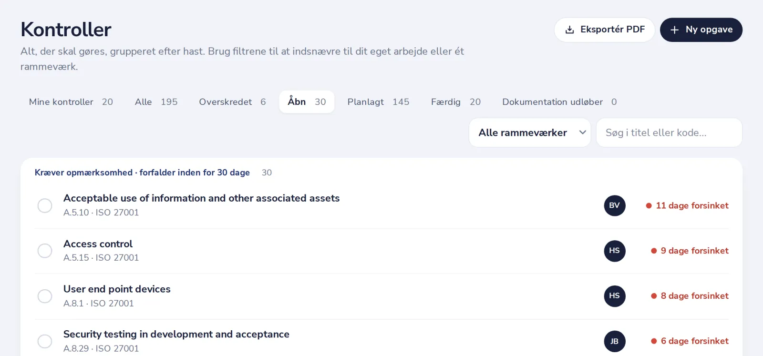Click the download icon in Eksportér PDF

pyautogui.click(x=569, y=30)
